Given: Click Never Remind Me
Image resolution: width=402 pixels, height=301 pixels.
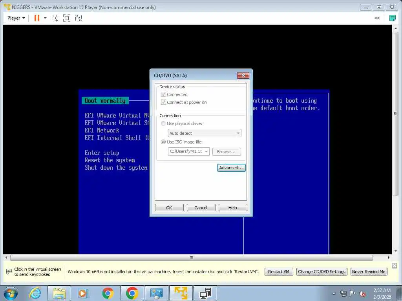Looking at the screenshot, I should [x=369, y=272].
